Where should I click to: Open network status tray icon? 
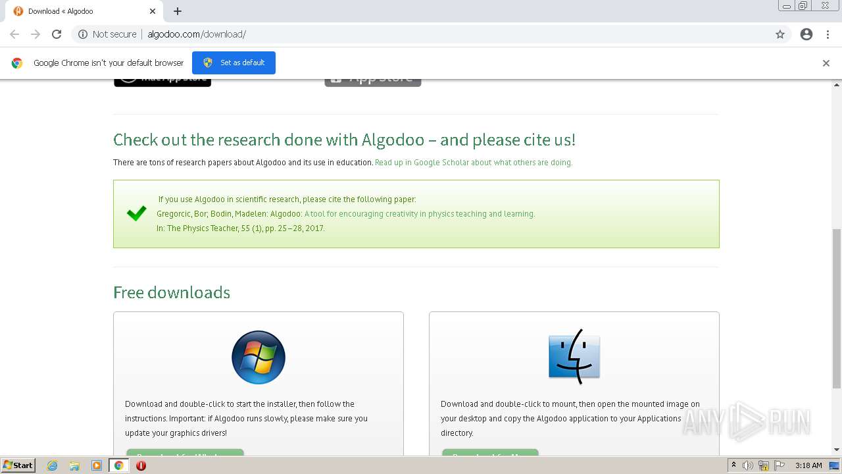coord(764,465)
